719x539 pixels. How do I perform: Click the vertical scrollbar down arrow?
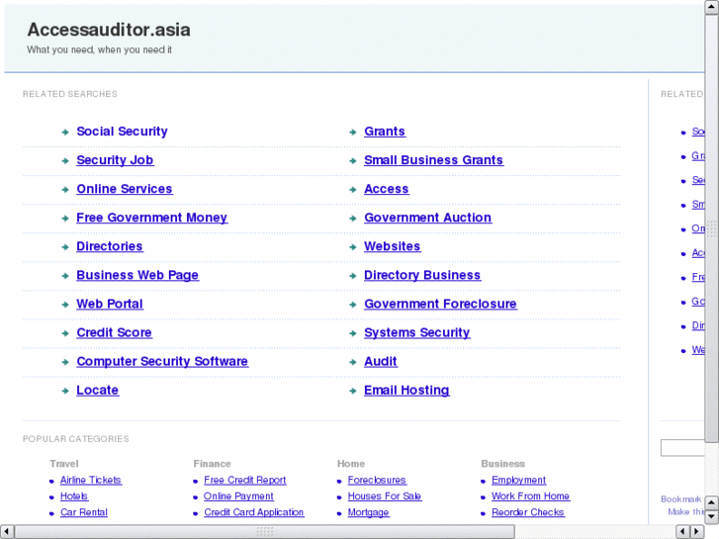pyautogui.click(x=712, y=517)
